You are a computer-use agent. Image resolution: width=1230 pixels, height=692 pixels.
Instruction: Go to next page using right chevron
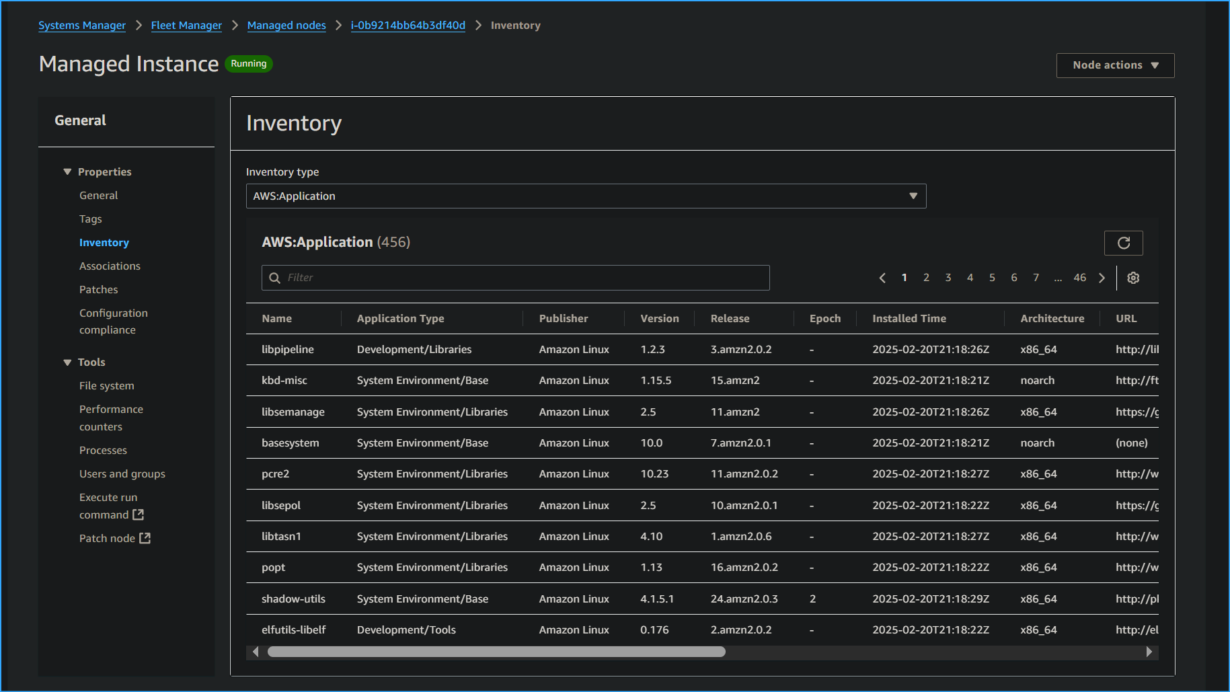[1102, 277]
